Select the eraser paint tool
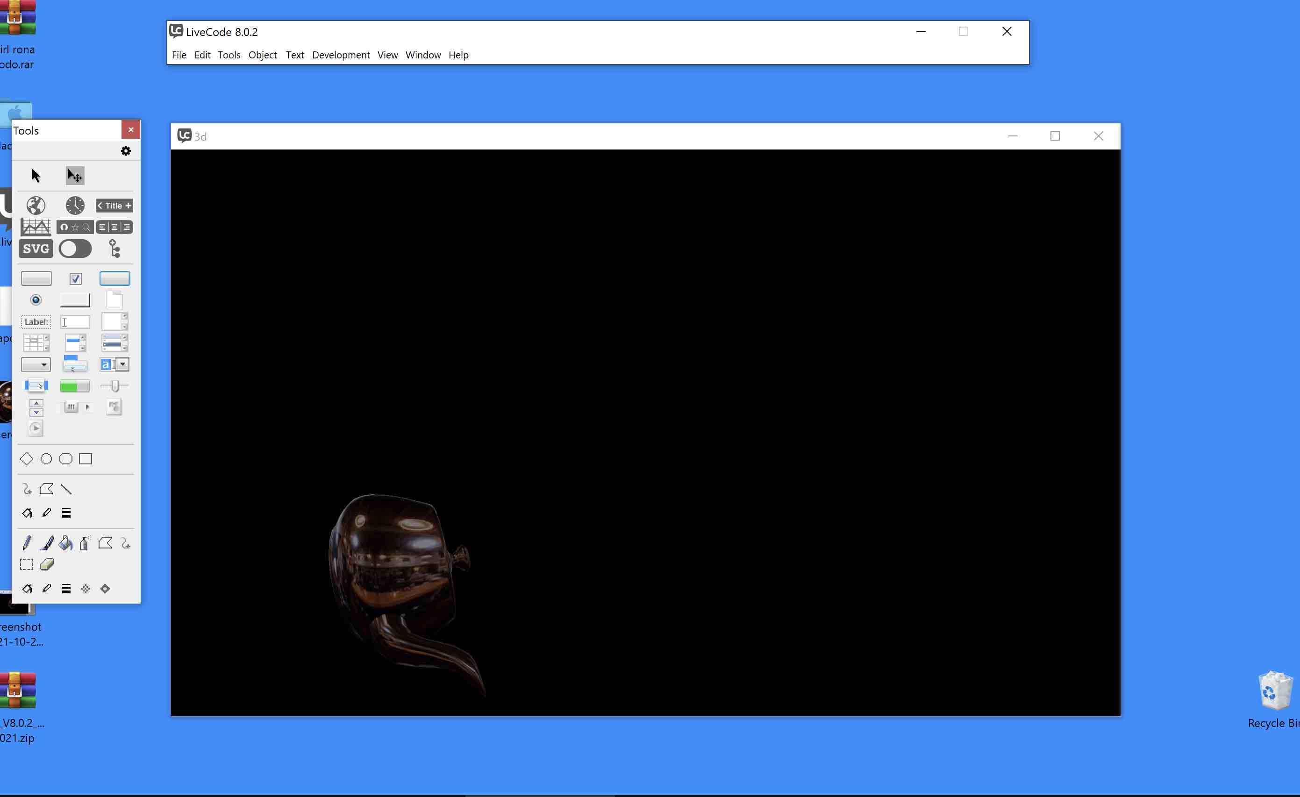The height and width of the screenshot is (797, 1300). [x=46, y=564]
